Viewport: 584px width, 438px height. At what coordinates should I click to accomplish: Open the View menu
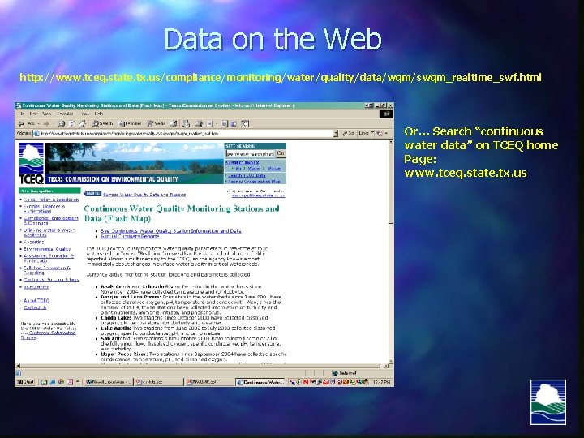coord(46,114)
